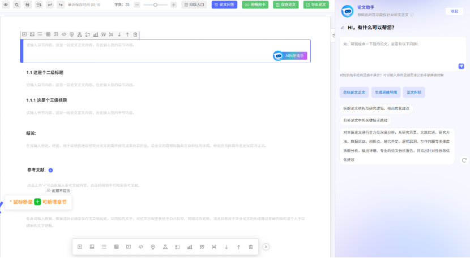470x258 pixels.
Task: Click the green 用畅用卡 button
Action: tap(255, 5)
